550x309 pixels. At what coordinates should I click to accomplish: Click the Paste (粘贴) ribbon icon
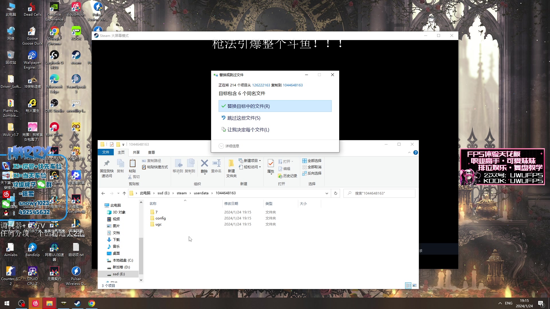point(132,166)
